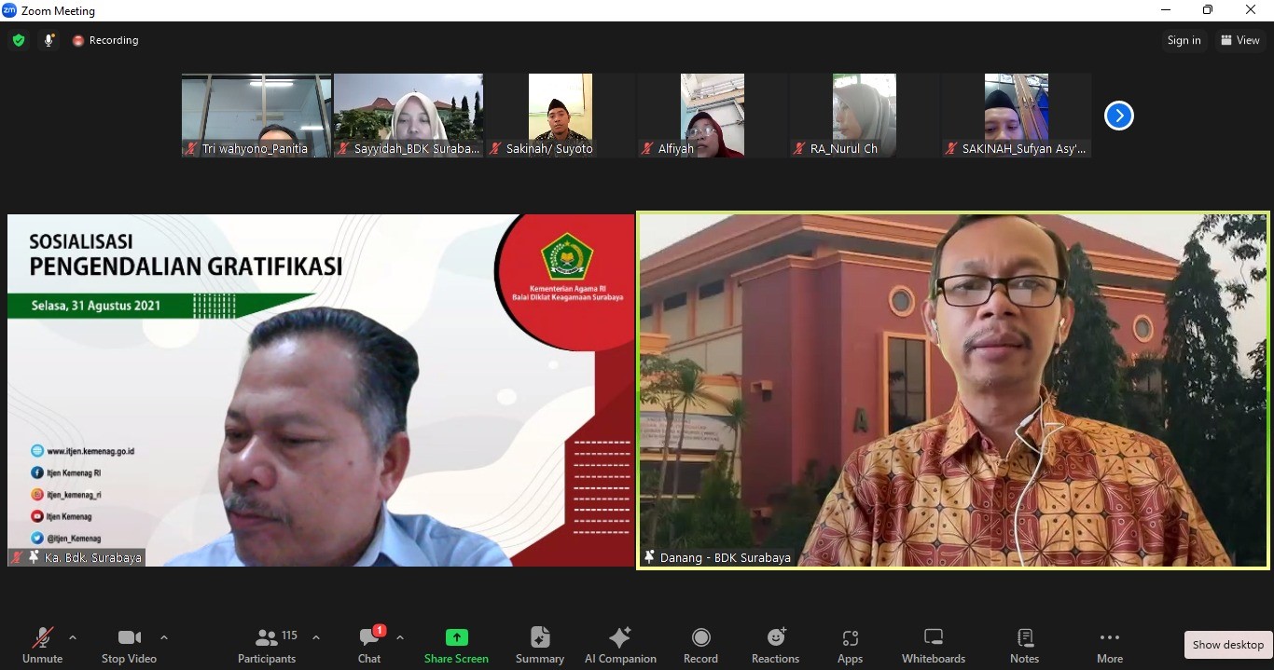The image size is (1274, 670).
Task: Start recording with the Record button
Action: pyautogui.click(x=700, y=646)
